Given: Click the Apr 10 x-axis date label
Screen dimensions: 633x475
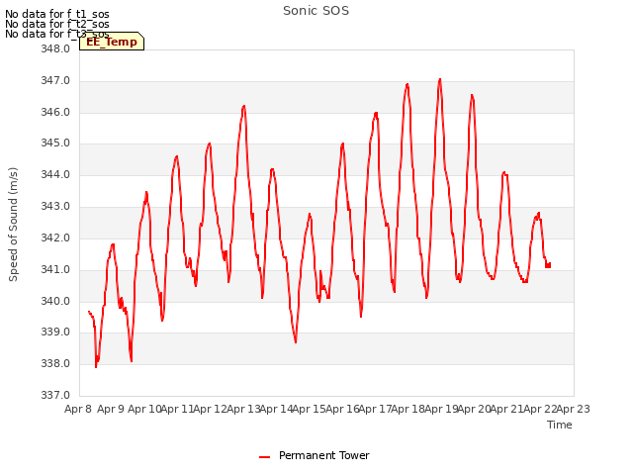Looking at the screenshot, I should (x=144, y=409).
